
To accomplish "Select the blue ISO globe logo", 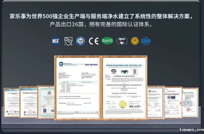I will [146, 41].
